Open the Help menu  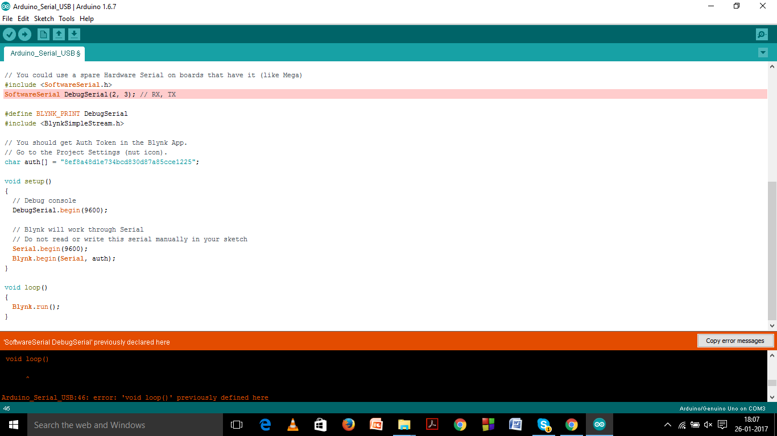coord(86,19)
